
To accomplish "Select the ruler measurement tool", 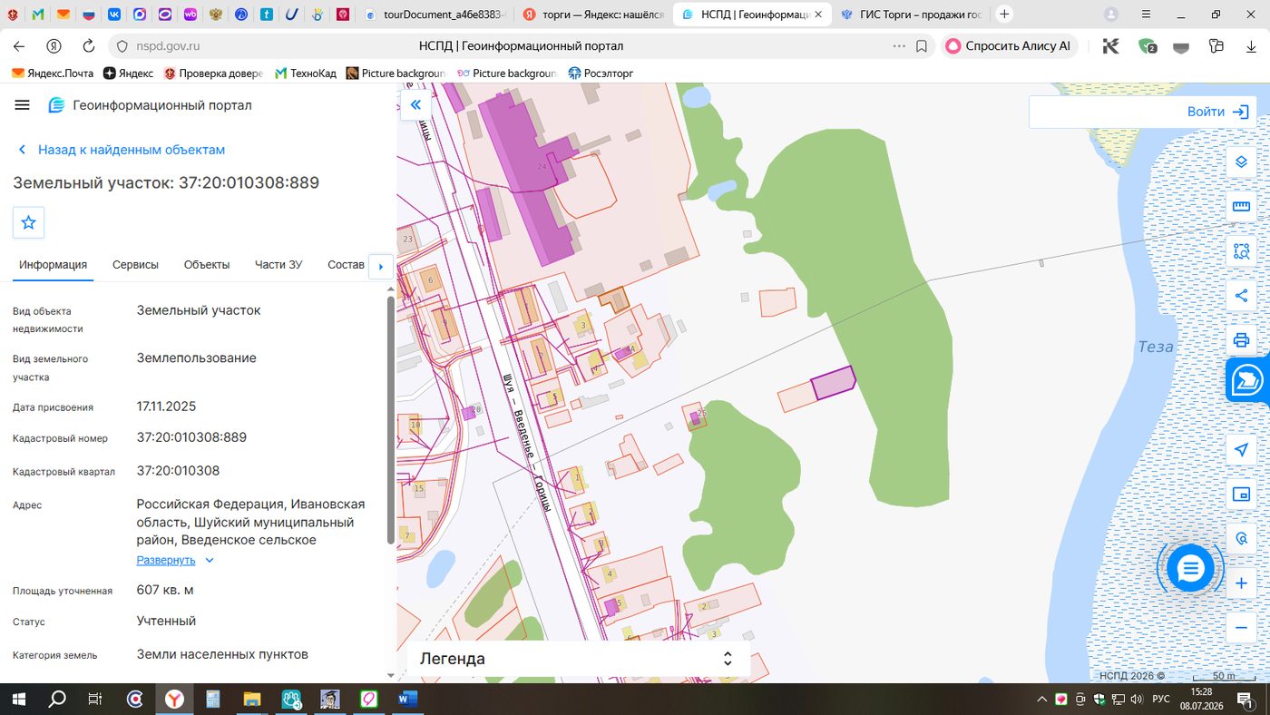I will coord(1241,207).
